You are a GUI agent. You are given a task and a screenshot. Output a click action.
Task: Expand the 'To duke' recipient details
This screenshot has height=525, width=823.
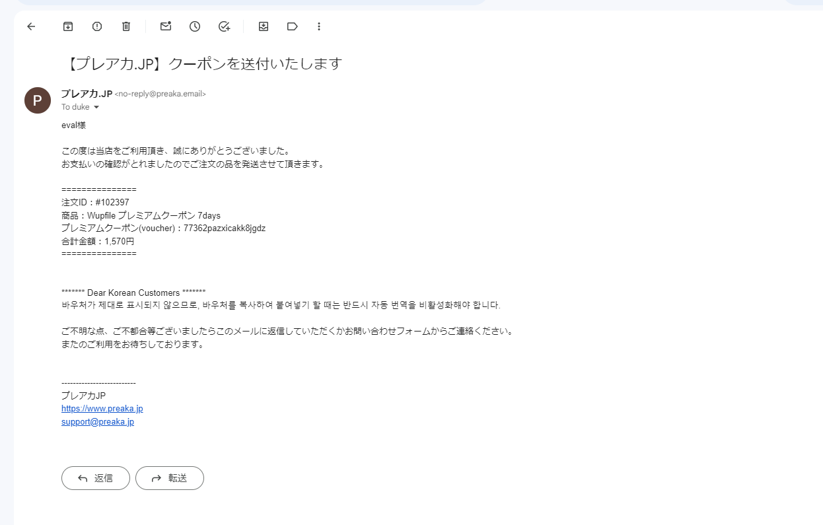pyautogui.click(x=96, y=107)
